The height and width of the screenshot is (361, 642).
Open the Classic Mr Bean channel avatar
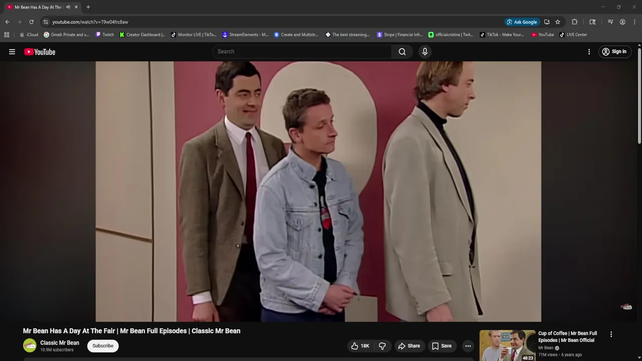[x=30, y=345]
